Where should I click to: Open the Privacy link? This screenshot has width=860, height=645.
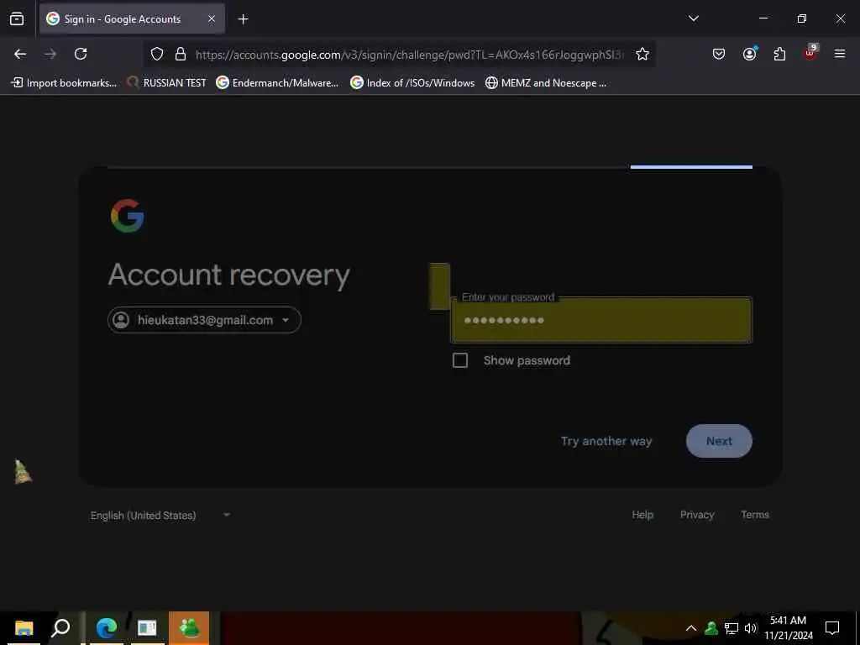coord(697,515)
